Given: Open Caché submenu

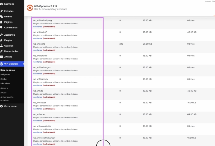Looking at the screenshot, I should pyautogui.click(x=3, y=79).
